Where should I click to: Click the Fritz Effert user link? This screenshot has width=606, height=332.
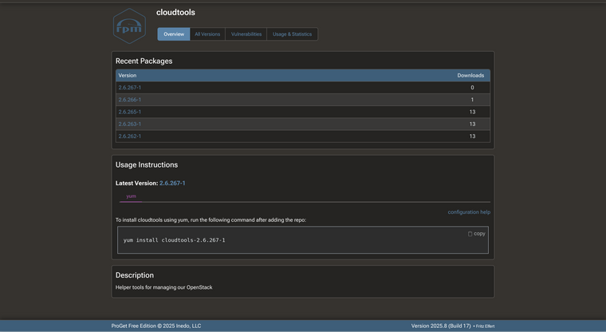point(486,326)
